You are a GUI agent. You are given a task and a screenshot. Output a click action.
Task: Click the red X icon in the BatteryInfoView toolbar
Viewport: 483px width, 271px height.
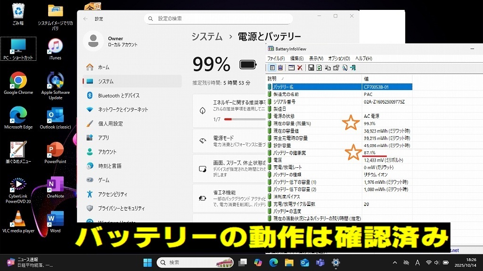click(x=300, y=68)
